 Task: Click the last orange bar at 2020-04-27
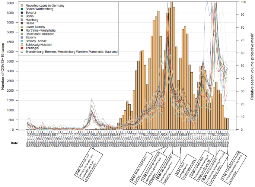pos(227,124)
